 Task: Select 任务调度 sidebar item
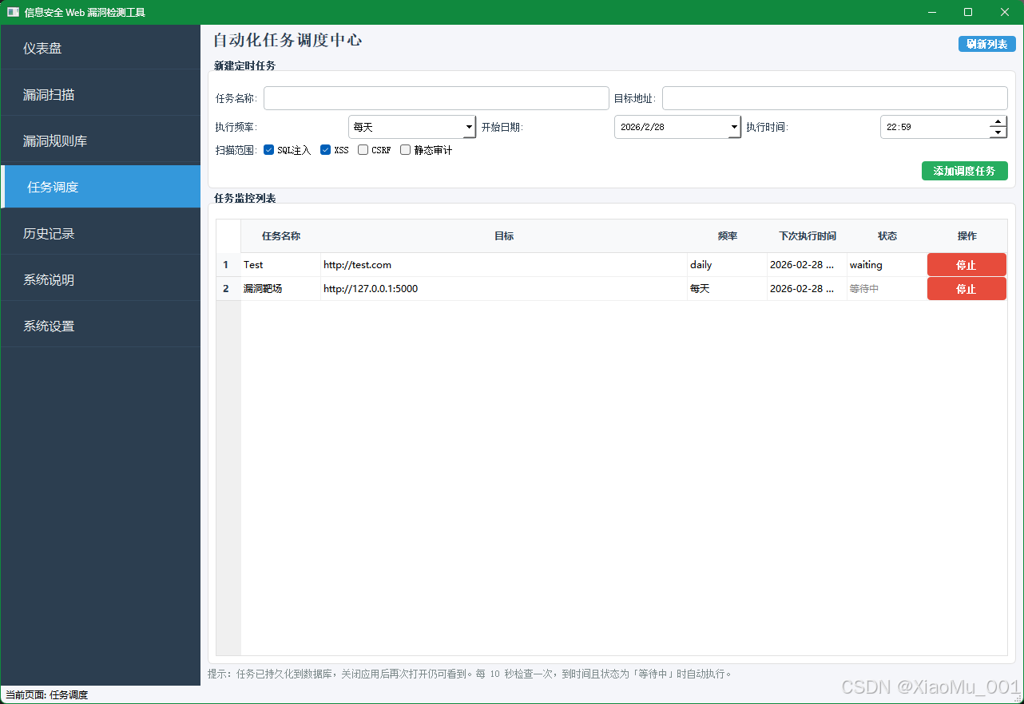click(101, 187)
